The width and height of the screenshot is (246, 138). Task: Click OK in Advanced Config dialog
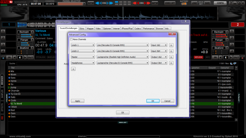(153, 101)
